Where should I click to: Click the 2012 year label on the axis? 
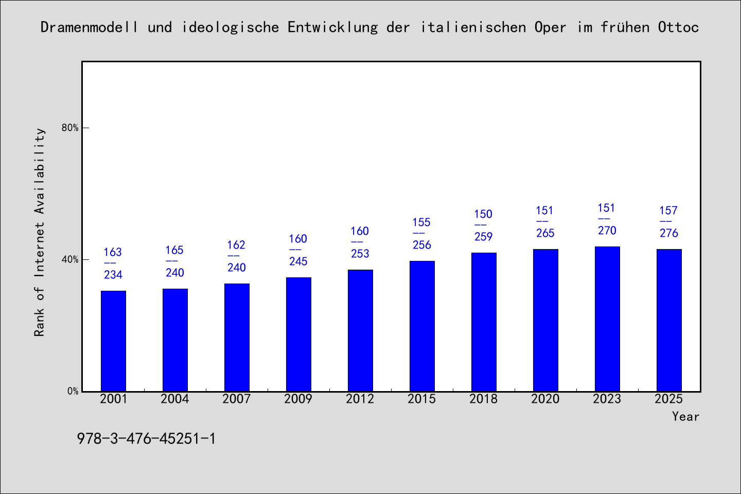click(x=360, y=399)
